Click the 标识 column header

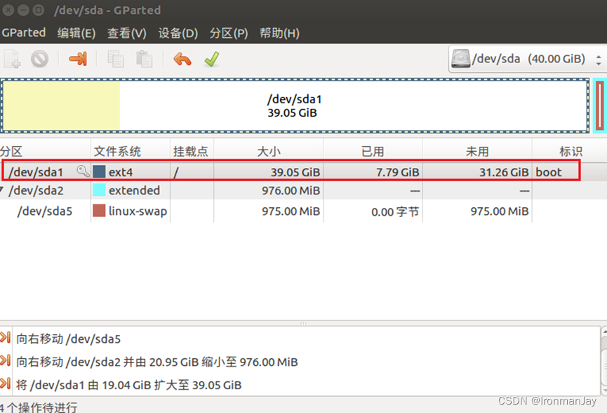pyautogui.click(x=569, y=151)
